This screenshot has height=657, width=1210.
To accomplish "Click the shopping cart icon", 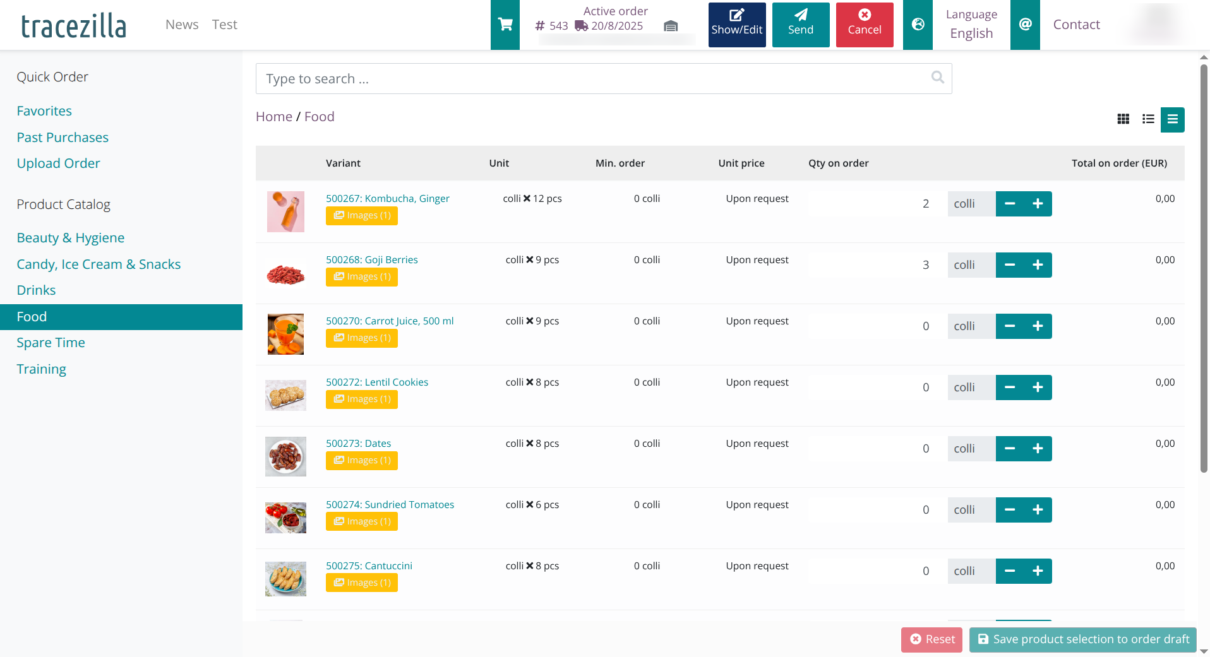I will point(505,25).
